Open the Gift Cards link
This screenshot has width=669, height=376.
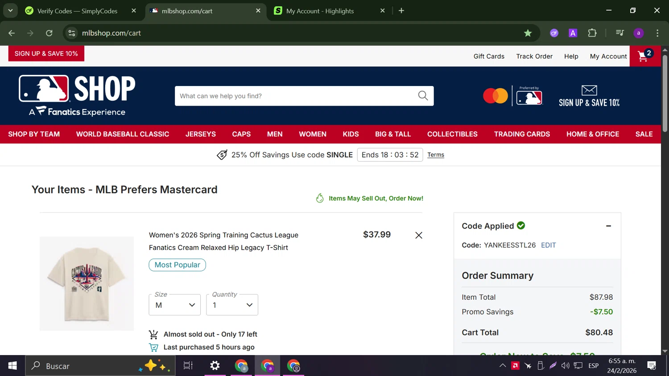tap(489, 56)
